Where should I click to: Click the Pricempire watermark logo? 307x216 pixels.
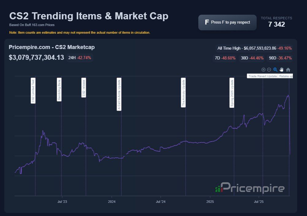pos(250,188)
